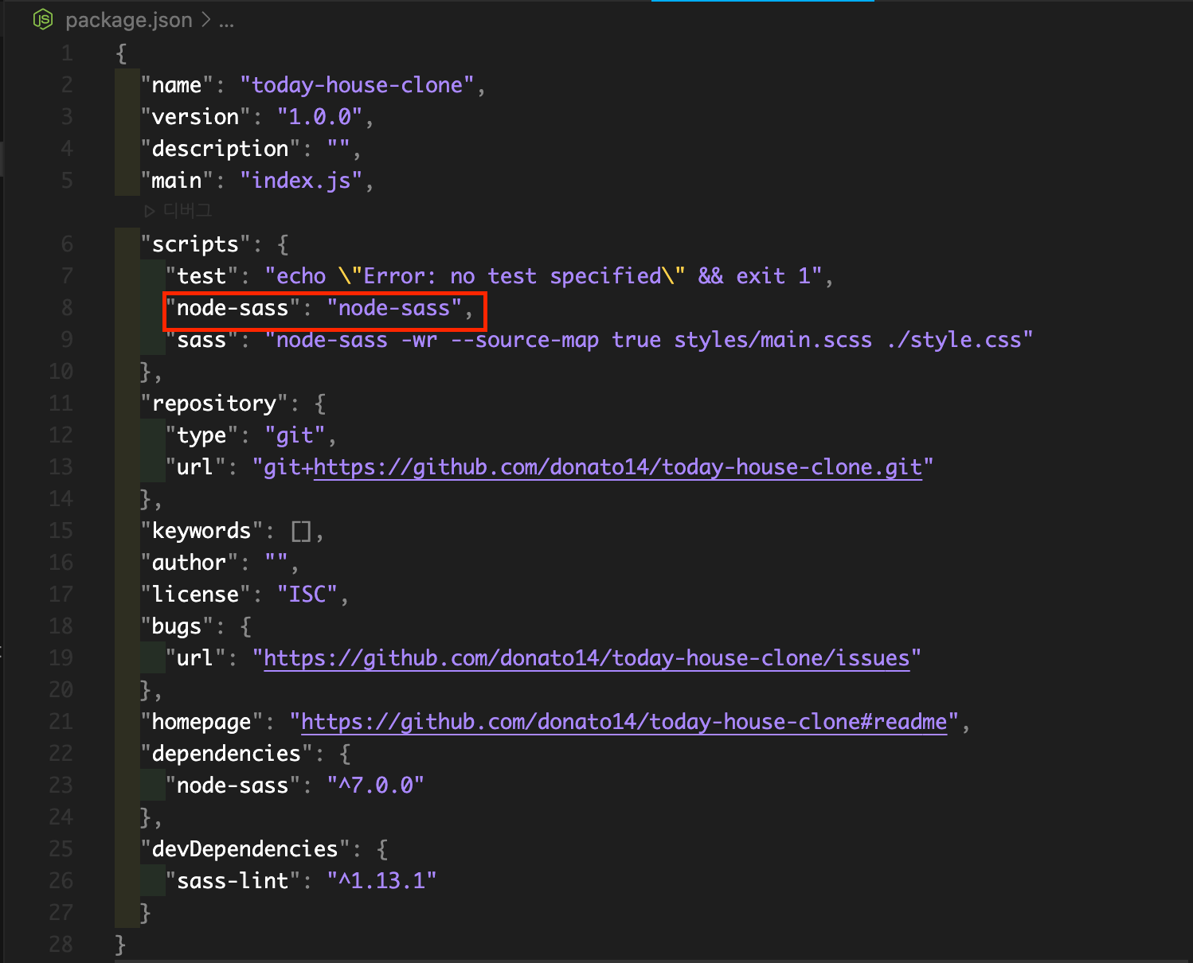Click the "node-sass" script key on line 8
The width and height of the screenshot is (1193, 963).
233,308
